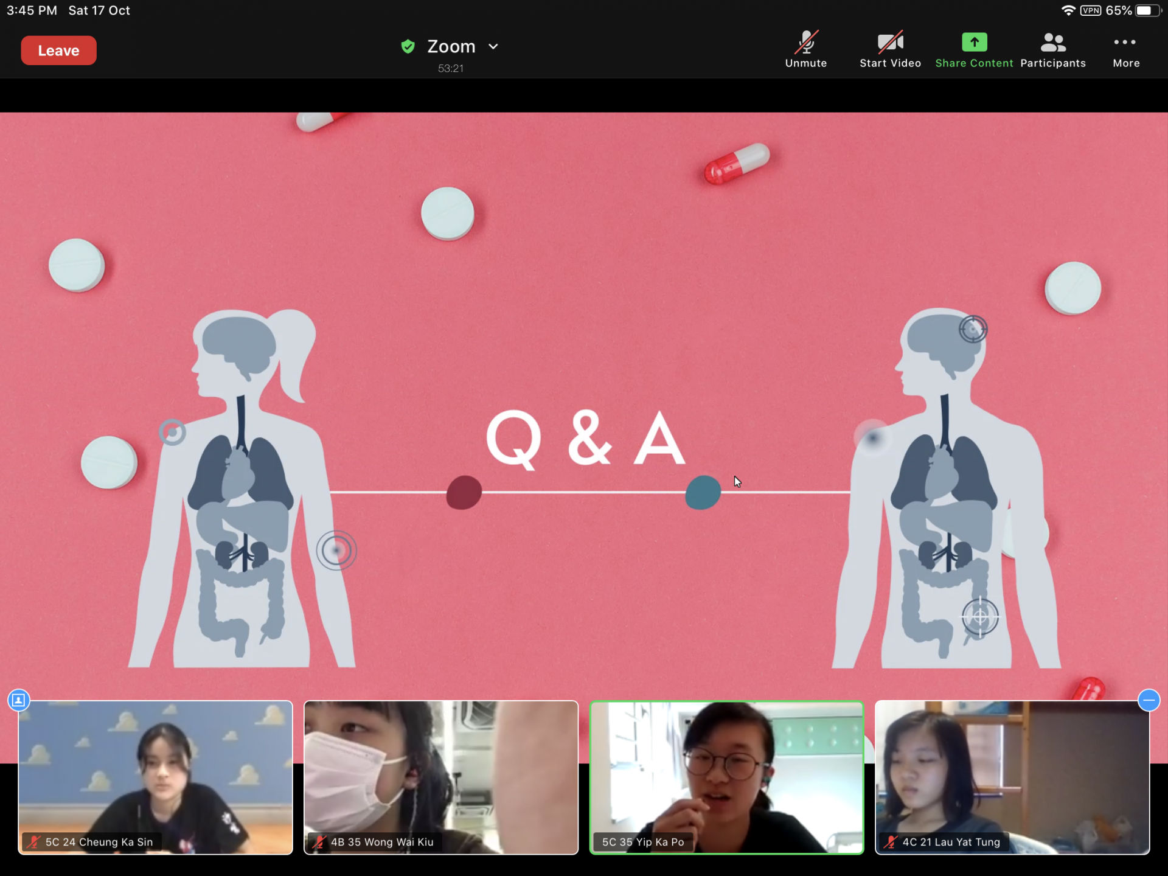Tap muted mic icon on Cheung Ka Sin
Image resolution: width=1168 pixels, height=876 pixels.
pos(33,842)
